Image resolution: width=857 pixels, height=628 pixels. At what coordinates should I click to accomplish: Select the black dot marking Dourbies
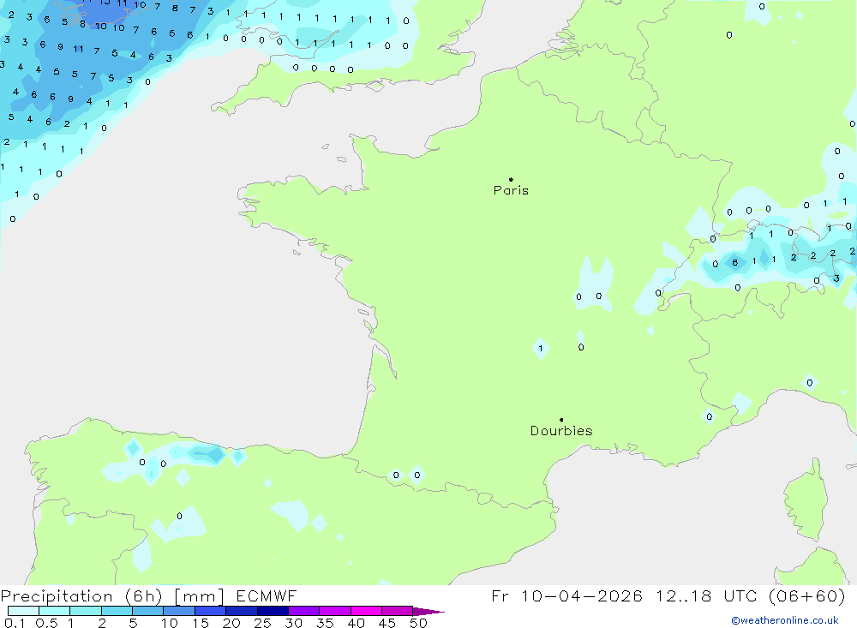tap(561, 420)
